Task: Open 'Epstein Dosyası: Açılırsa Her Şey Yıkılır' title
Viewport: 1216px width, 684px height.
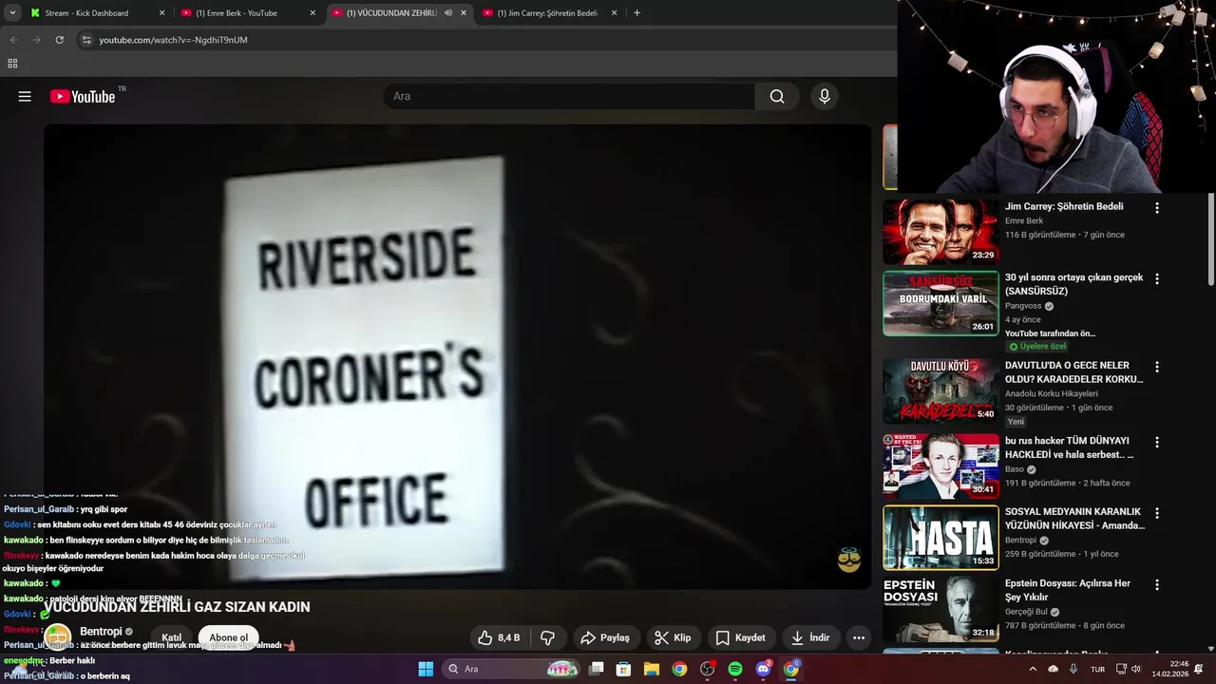Action: coord(1068,590)
